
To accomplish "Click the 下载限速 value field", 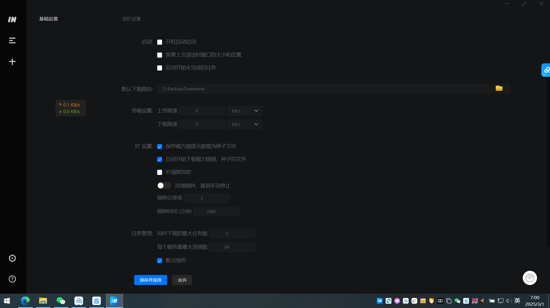I will point(202,124).
